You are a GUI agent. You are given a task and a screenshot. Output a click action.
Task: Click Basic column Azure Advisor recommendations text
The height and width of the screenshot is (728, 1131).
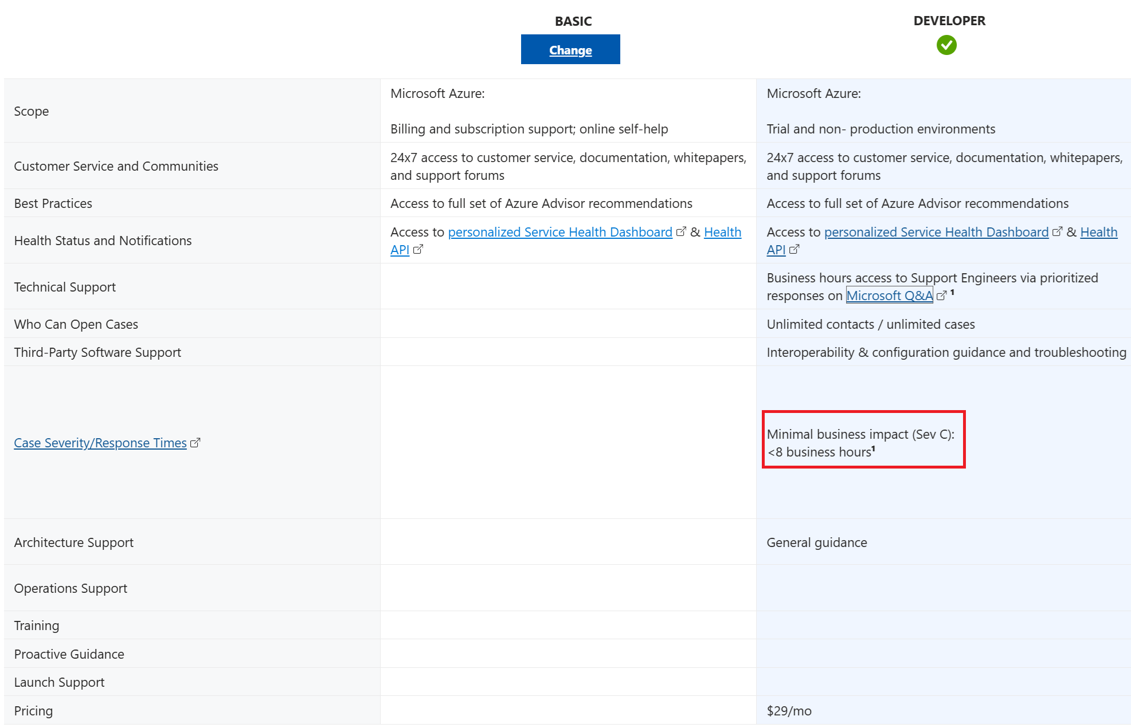pos(541,203)
